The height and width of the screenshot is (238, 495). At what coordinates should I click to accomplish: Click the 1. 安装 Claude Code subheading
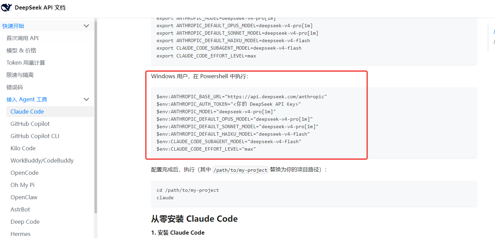178,233
